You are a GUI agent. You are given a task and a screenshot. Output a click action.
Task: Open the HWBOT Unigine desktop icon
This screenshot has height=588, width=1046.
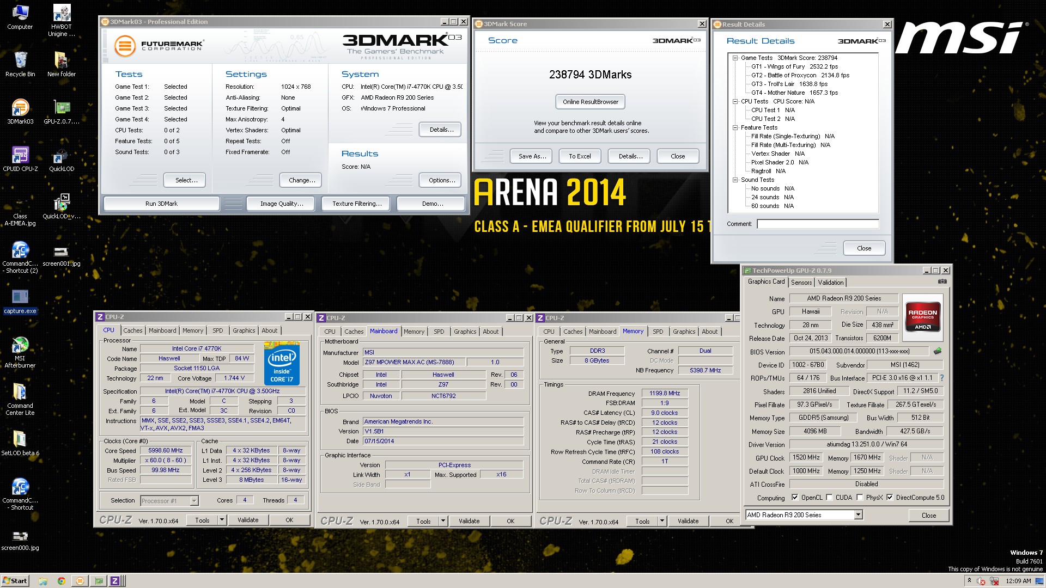pyautogui.click(x=61, y=21)
